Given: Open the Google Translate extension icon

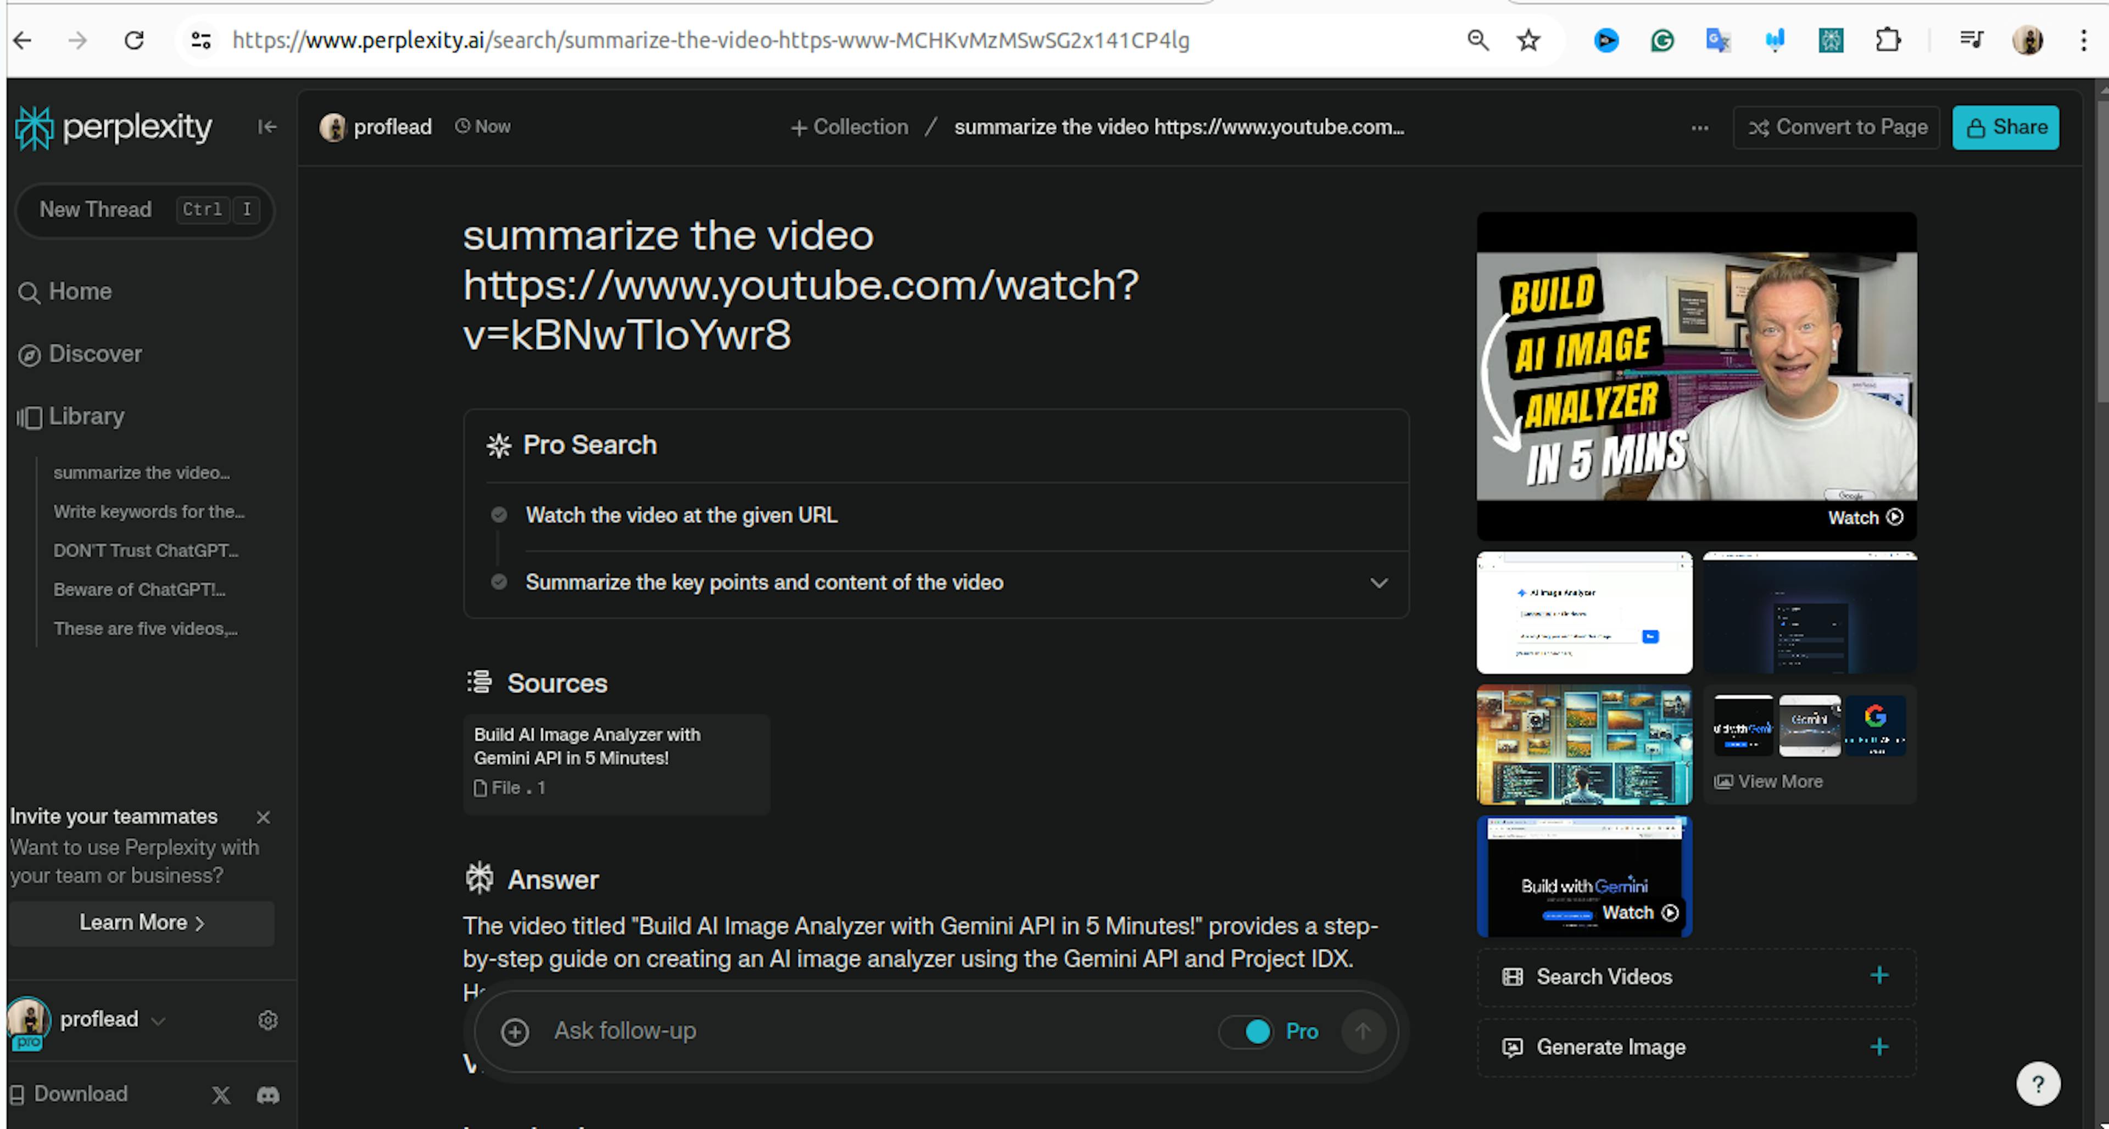Looking at the screenshot, I should (x=1717, y=40).
